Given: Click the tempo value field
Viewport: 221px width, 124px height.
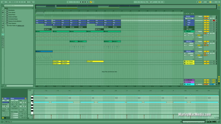Looking at the screenshot, I should click(x=12, y=2).
